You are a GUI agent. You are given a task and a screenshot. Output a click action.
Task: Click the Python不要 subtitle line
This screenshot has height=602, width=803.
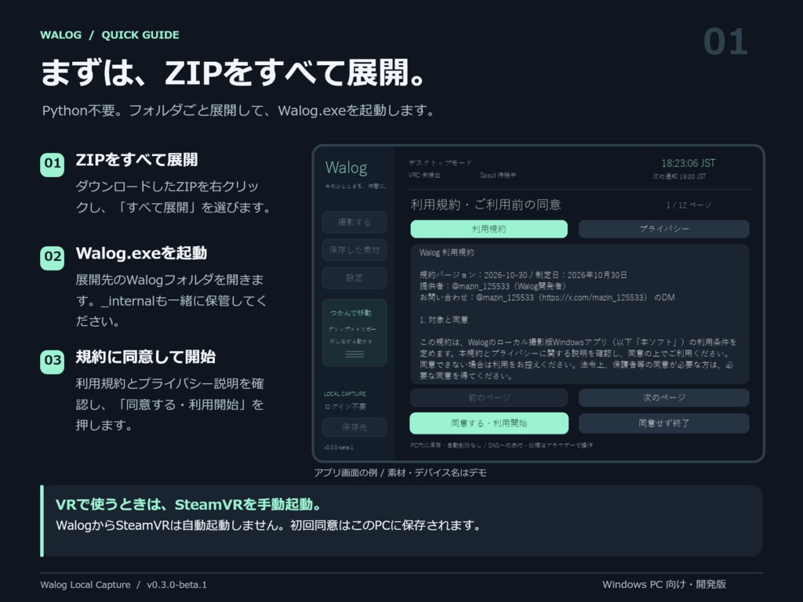[238, 110]
